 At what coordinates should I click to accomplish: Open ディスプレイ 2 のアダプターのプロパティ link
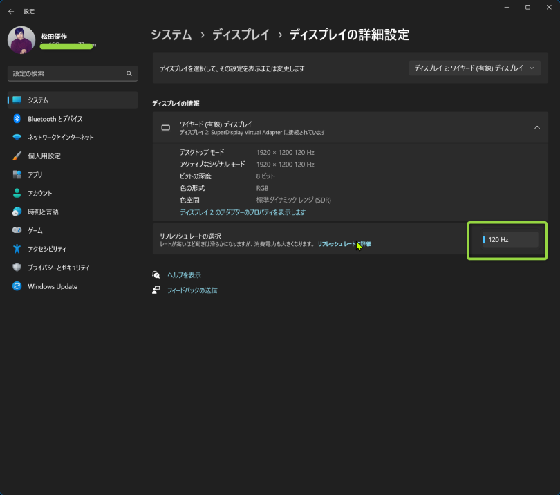point(243,212)
